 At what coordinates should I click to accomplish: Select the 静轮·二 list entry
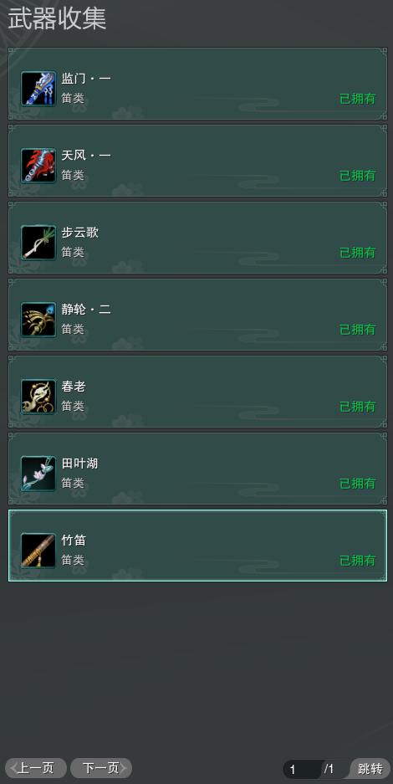pos(197,315)
